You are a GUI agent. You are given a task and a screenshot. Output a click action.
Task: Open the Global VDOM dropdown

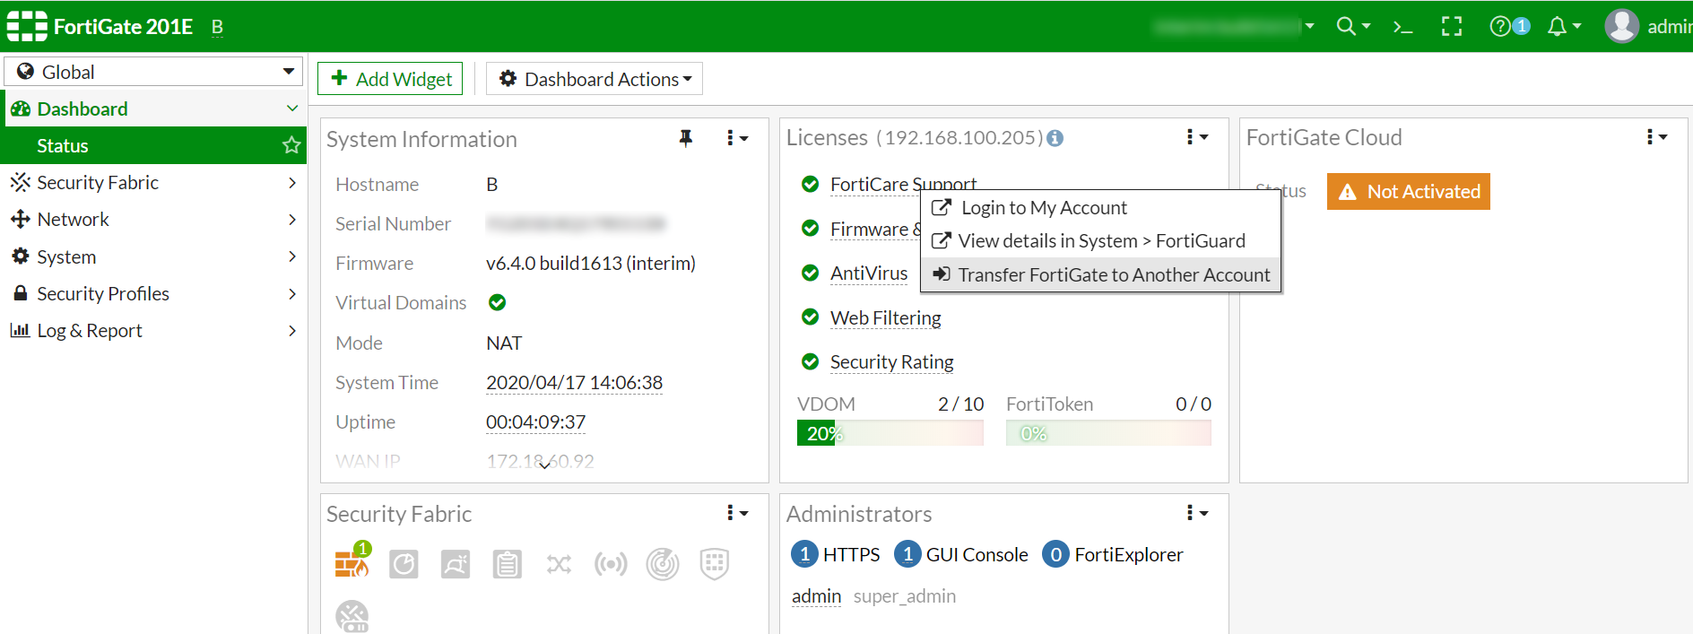[154, 72]
